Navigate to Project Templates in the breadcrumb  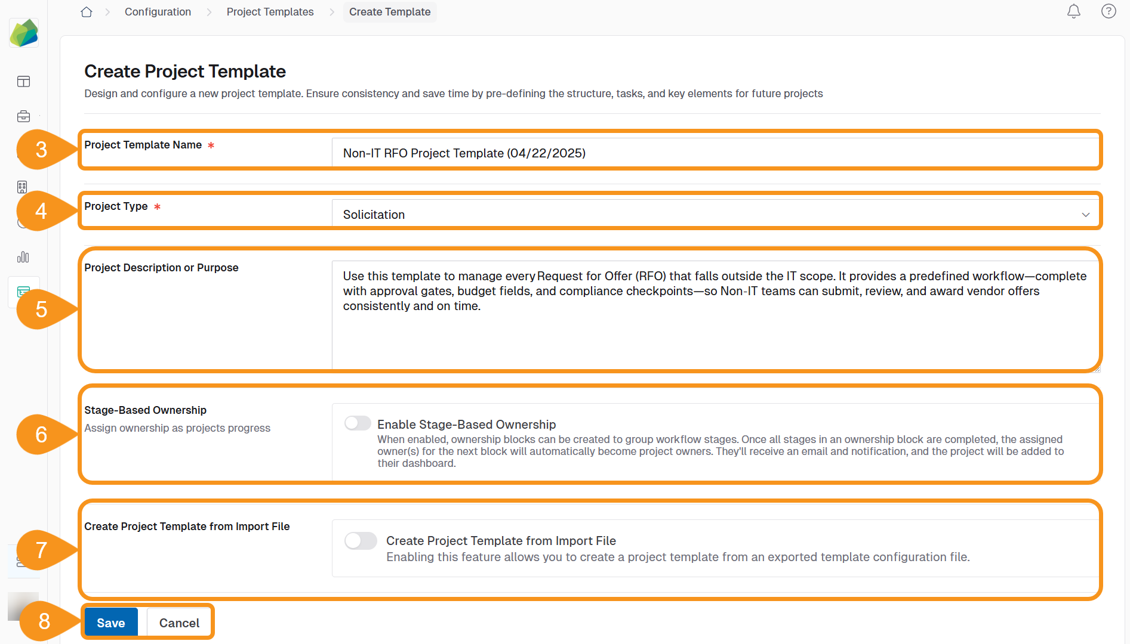[270, 11]
